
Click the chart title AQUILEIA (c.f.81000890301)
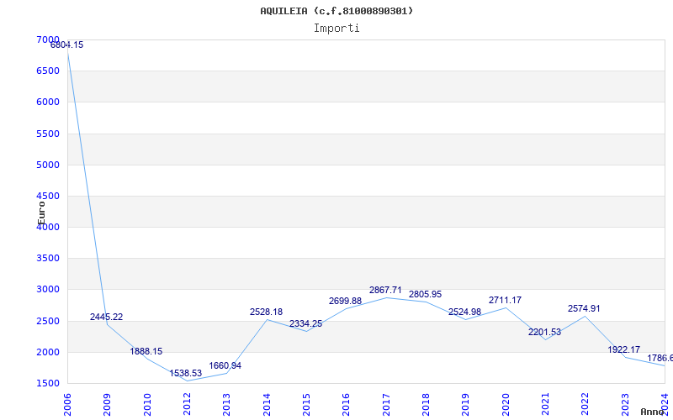336,11
